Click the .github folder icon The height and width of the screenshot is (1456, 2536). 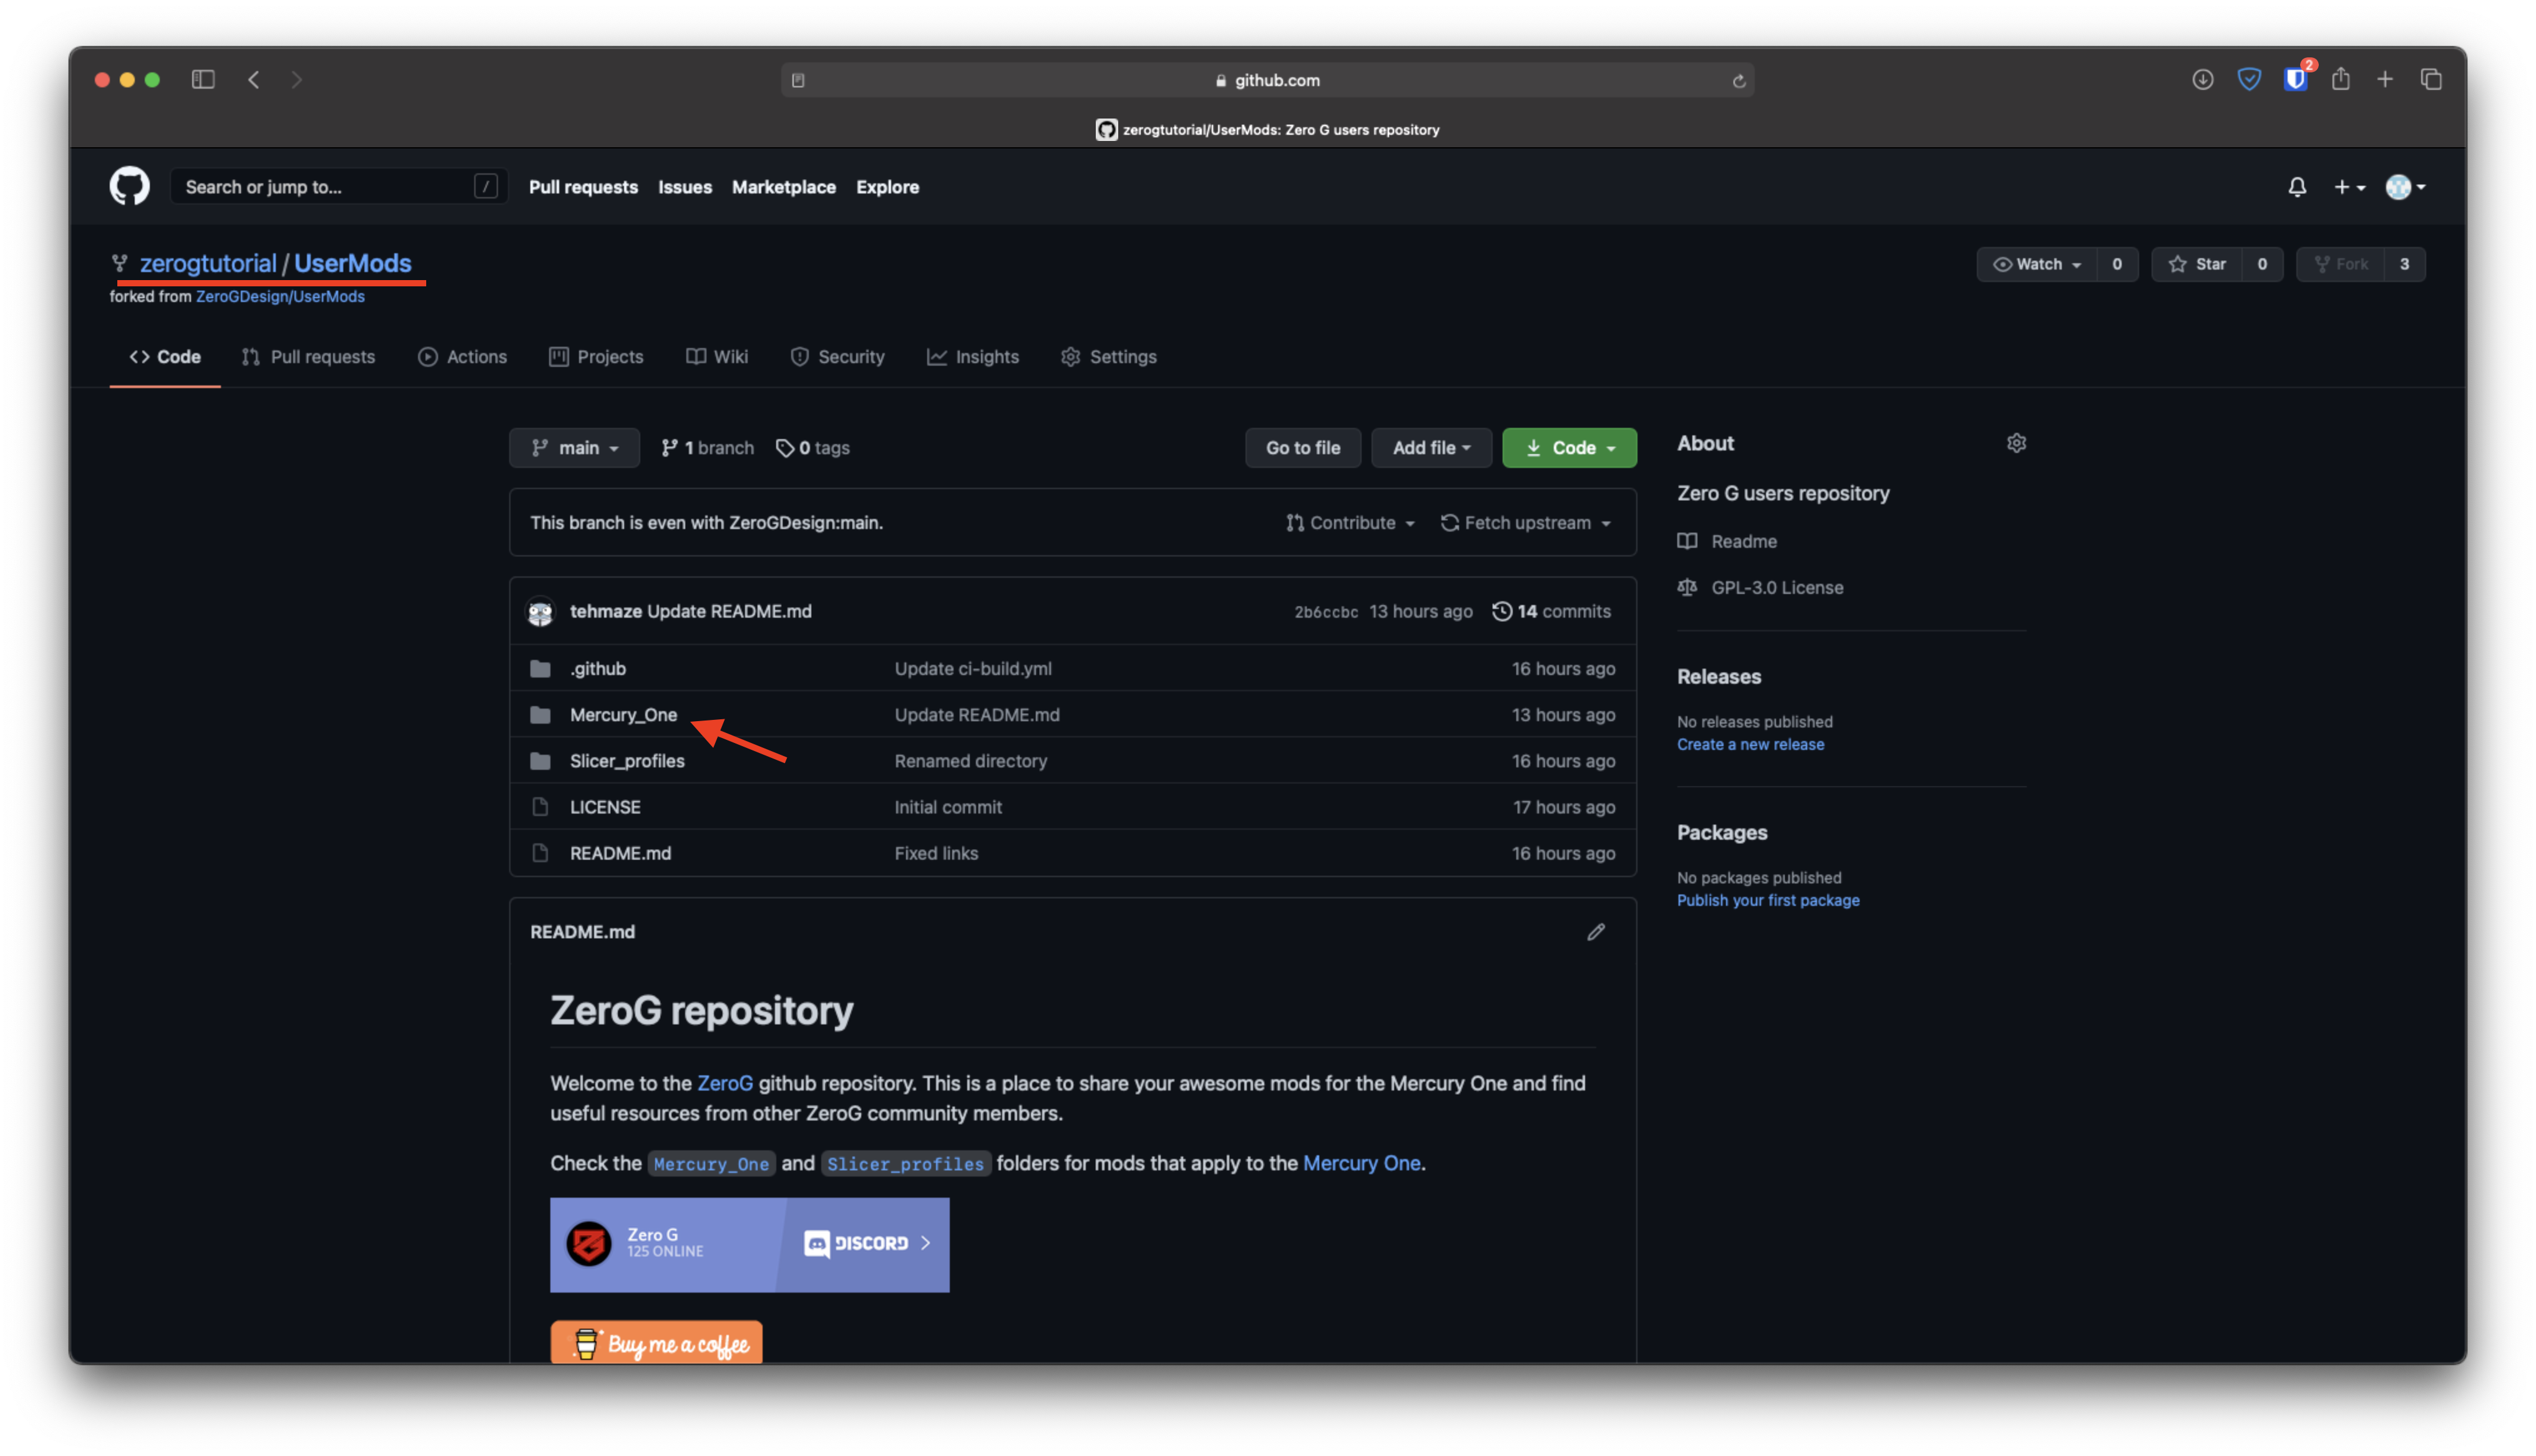pyautogui.click(x=540, y=668)
